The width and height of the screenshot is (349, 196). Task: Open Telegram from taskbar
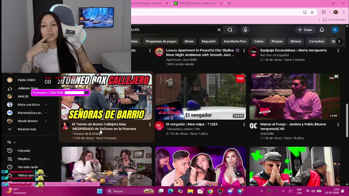[240, 191]
